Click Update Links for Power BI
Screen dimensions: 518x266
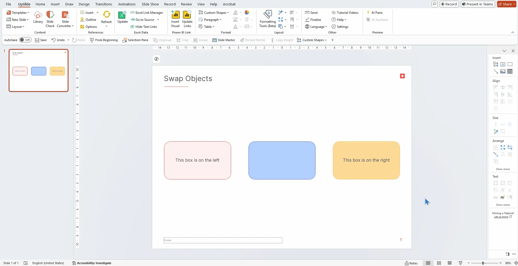coord(187,19)
